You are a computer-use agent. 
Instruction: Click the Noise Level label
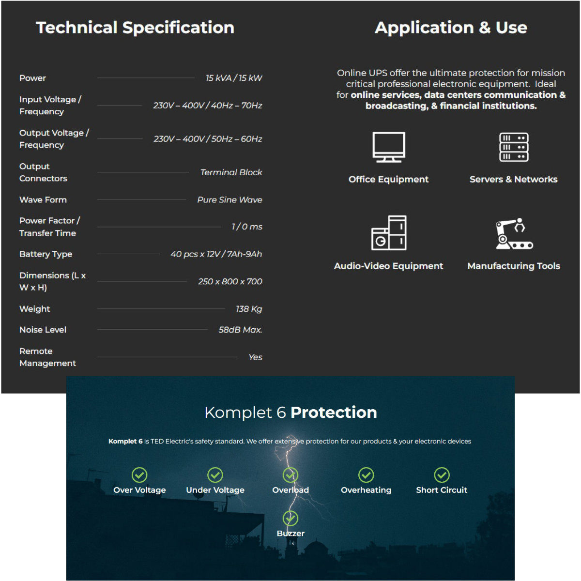pos(43,330)
